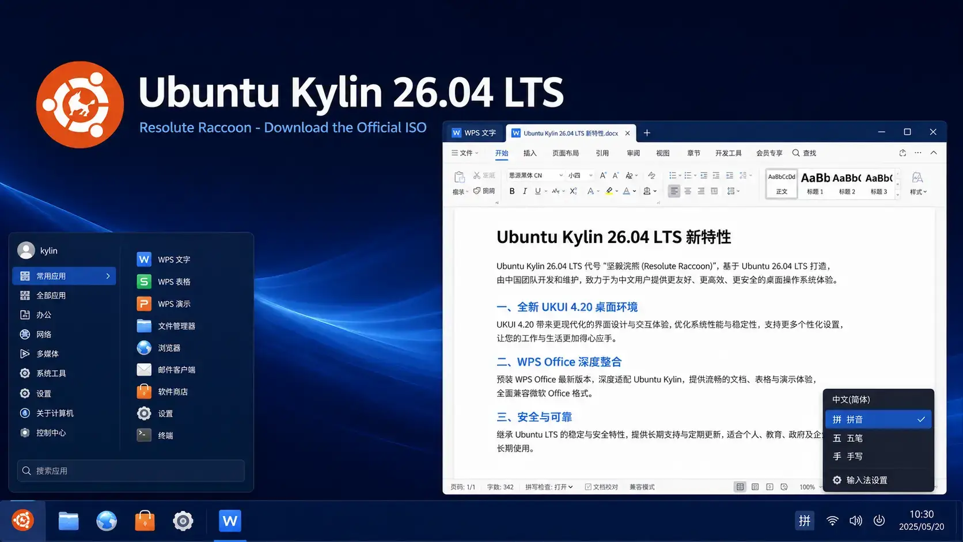This screenshot has width=963, height=542.
Task: Select 五笔 input method
Action: coord(878,438)
